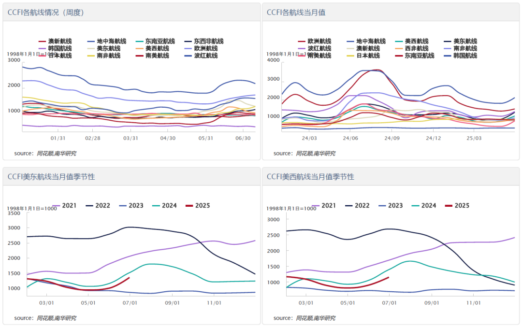Screen dimensions: 522x327
Task: Click the 24/03 x-axis label
Action: pos(309,138)
